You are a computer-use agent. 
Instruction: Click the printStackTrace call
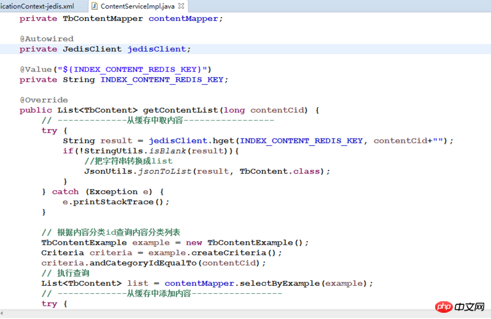[x=120, y=202]
